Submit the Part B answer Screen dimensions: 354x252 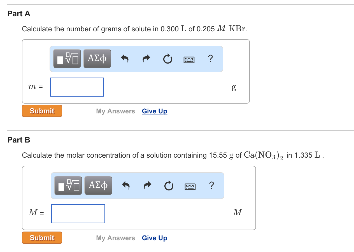[42, 237]
